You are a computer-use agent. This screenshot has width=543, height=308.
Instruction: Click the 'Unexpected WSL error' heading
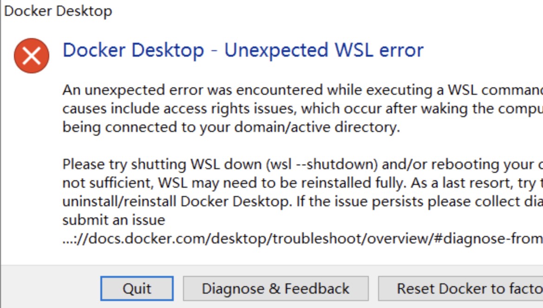pos(324,50)
